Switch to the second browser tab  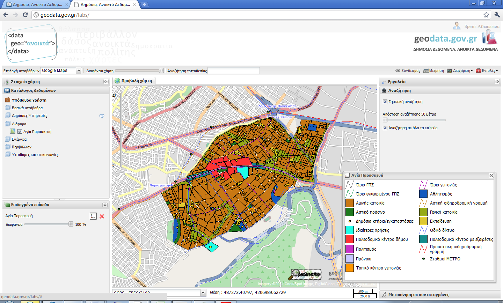105,5
